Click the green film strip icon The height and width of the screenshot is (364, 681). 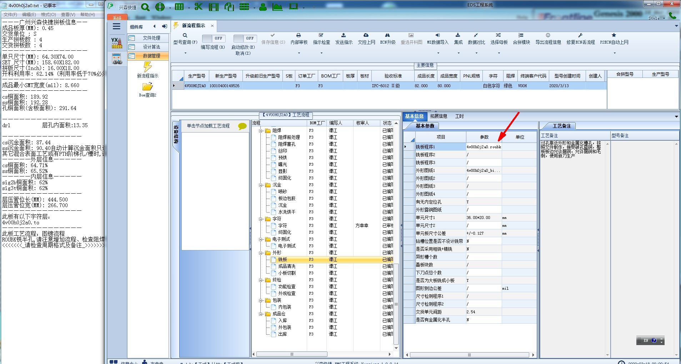click(214, 7)
